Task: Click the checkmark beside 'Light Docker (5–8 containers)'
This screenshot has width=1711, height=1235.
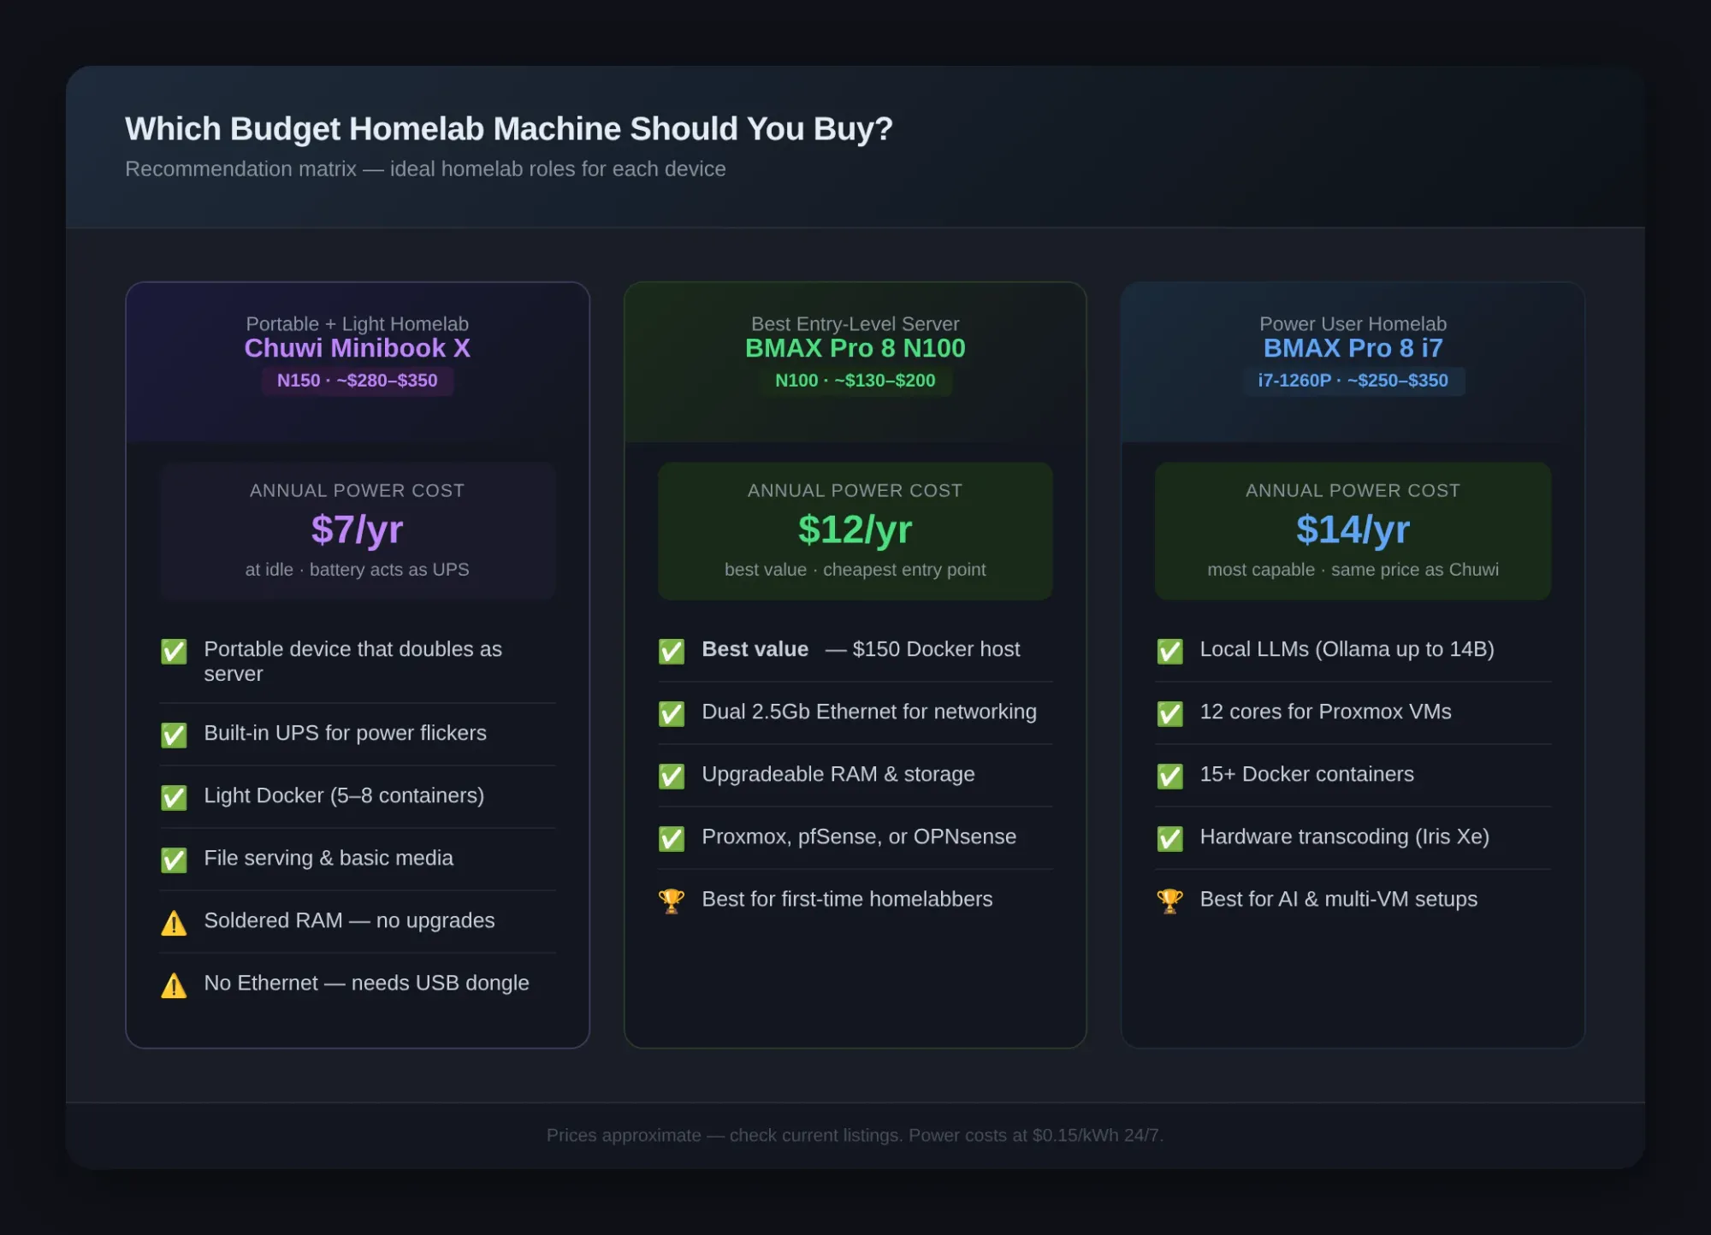Action: tap(174, 797)
